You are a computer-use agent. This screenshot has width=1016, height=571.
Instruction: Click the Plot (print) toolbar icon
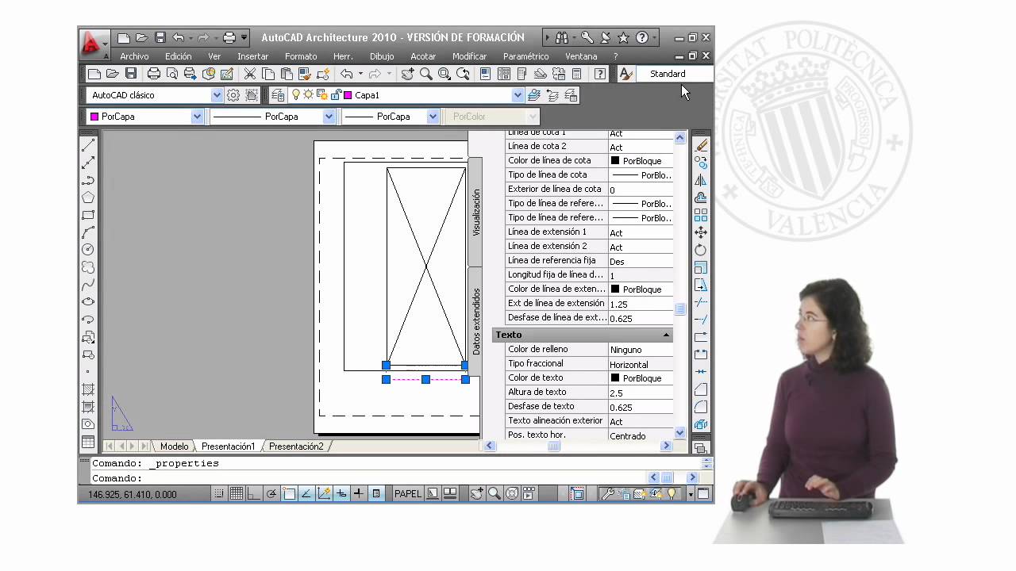[x=154, y=74]
